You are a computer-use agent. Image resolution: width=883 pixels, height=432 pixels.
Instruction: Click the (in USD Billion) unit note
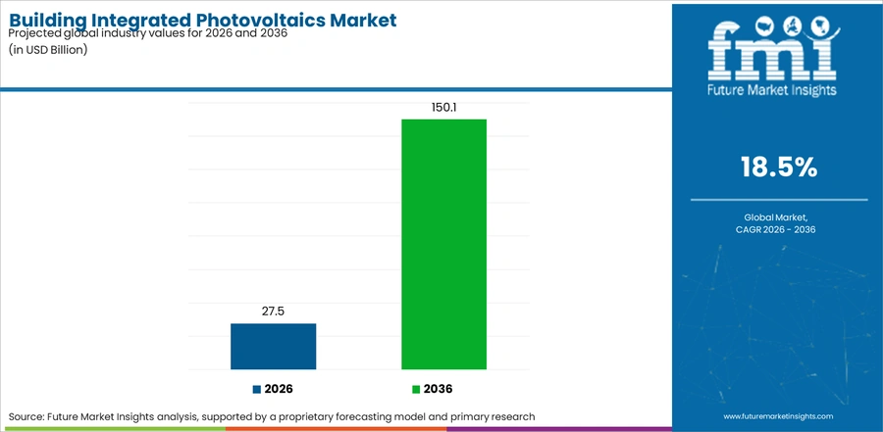click(x=48, y=50)
